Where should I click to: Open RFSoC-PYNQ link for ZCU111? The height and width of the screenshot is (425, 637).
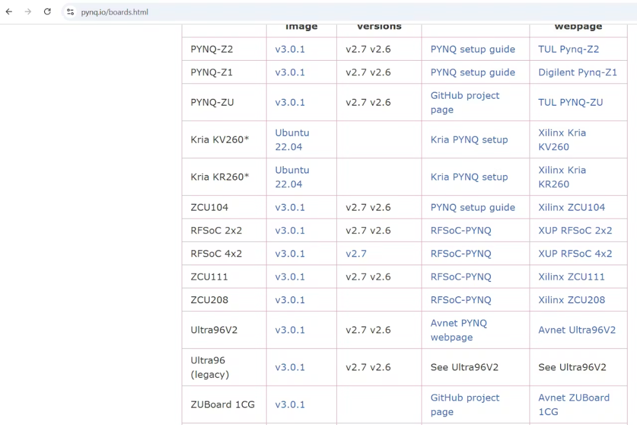click(x=461, y=277)
